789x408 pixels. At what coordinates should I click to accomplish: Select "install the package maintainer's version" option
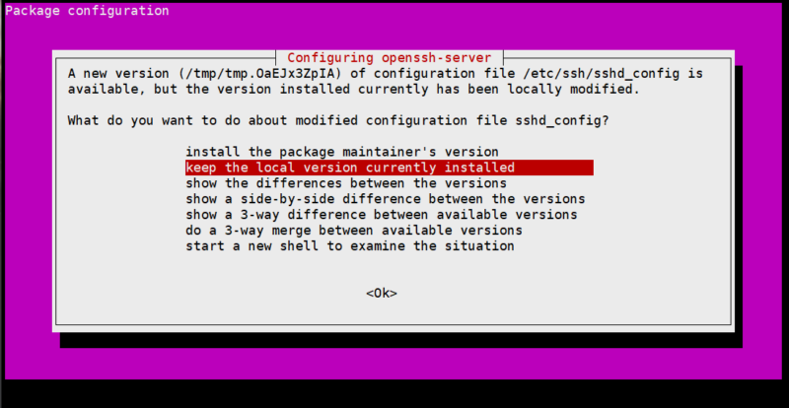[342, 152]
